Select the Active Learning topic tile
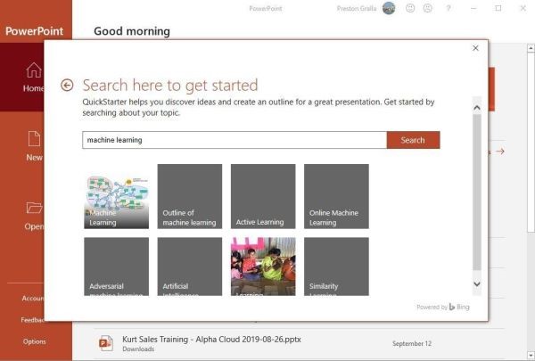535x361 pixels. pos(262,197)
